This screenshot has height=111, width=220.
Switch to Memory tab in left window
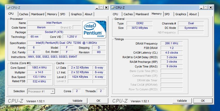tap(52, 14)
